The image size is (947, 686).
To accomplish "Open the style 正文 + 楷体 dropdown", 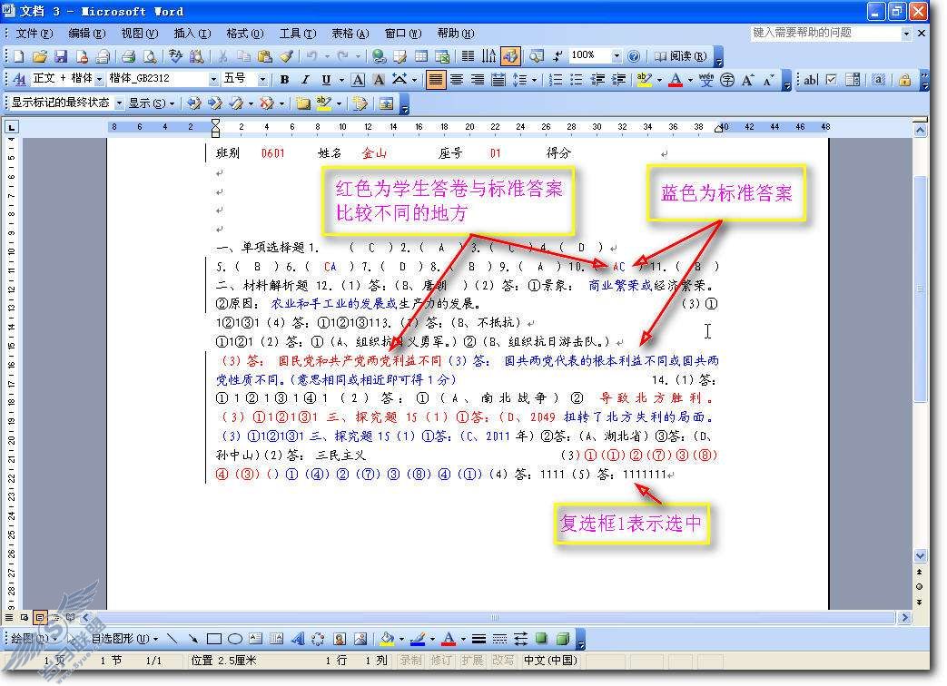I will point(99,79).
